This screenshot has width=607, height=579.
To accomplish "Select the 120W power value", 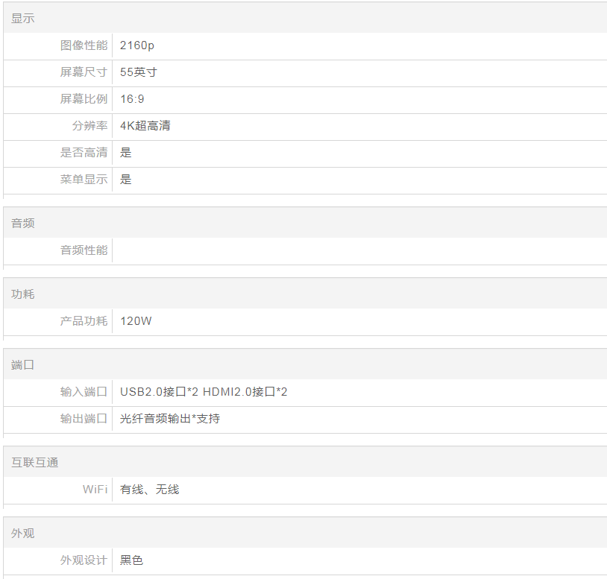I will 136,321.
